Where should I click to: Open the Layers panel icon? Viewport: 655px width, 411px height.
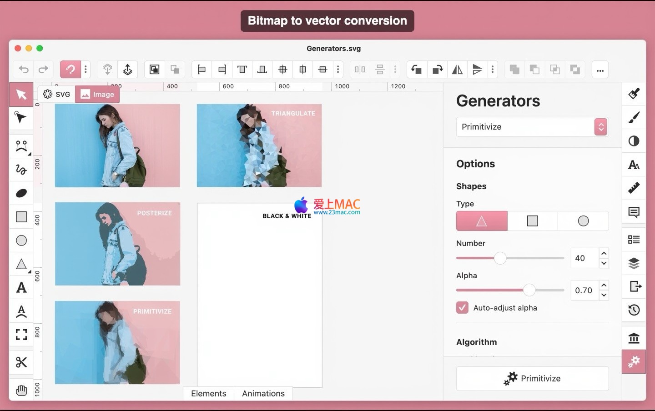point(634,263)
